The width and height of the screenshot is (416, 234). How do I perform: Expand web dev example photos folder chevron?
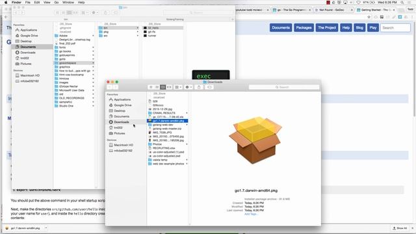click(187, 164)
